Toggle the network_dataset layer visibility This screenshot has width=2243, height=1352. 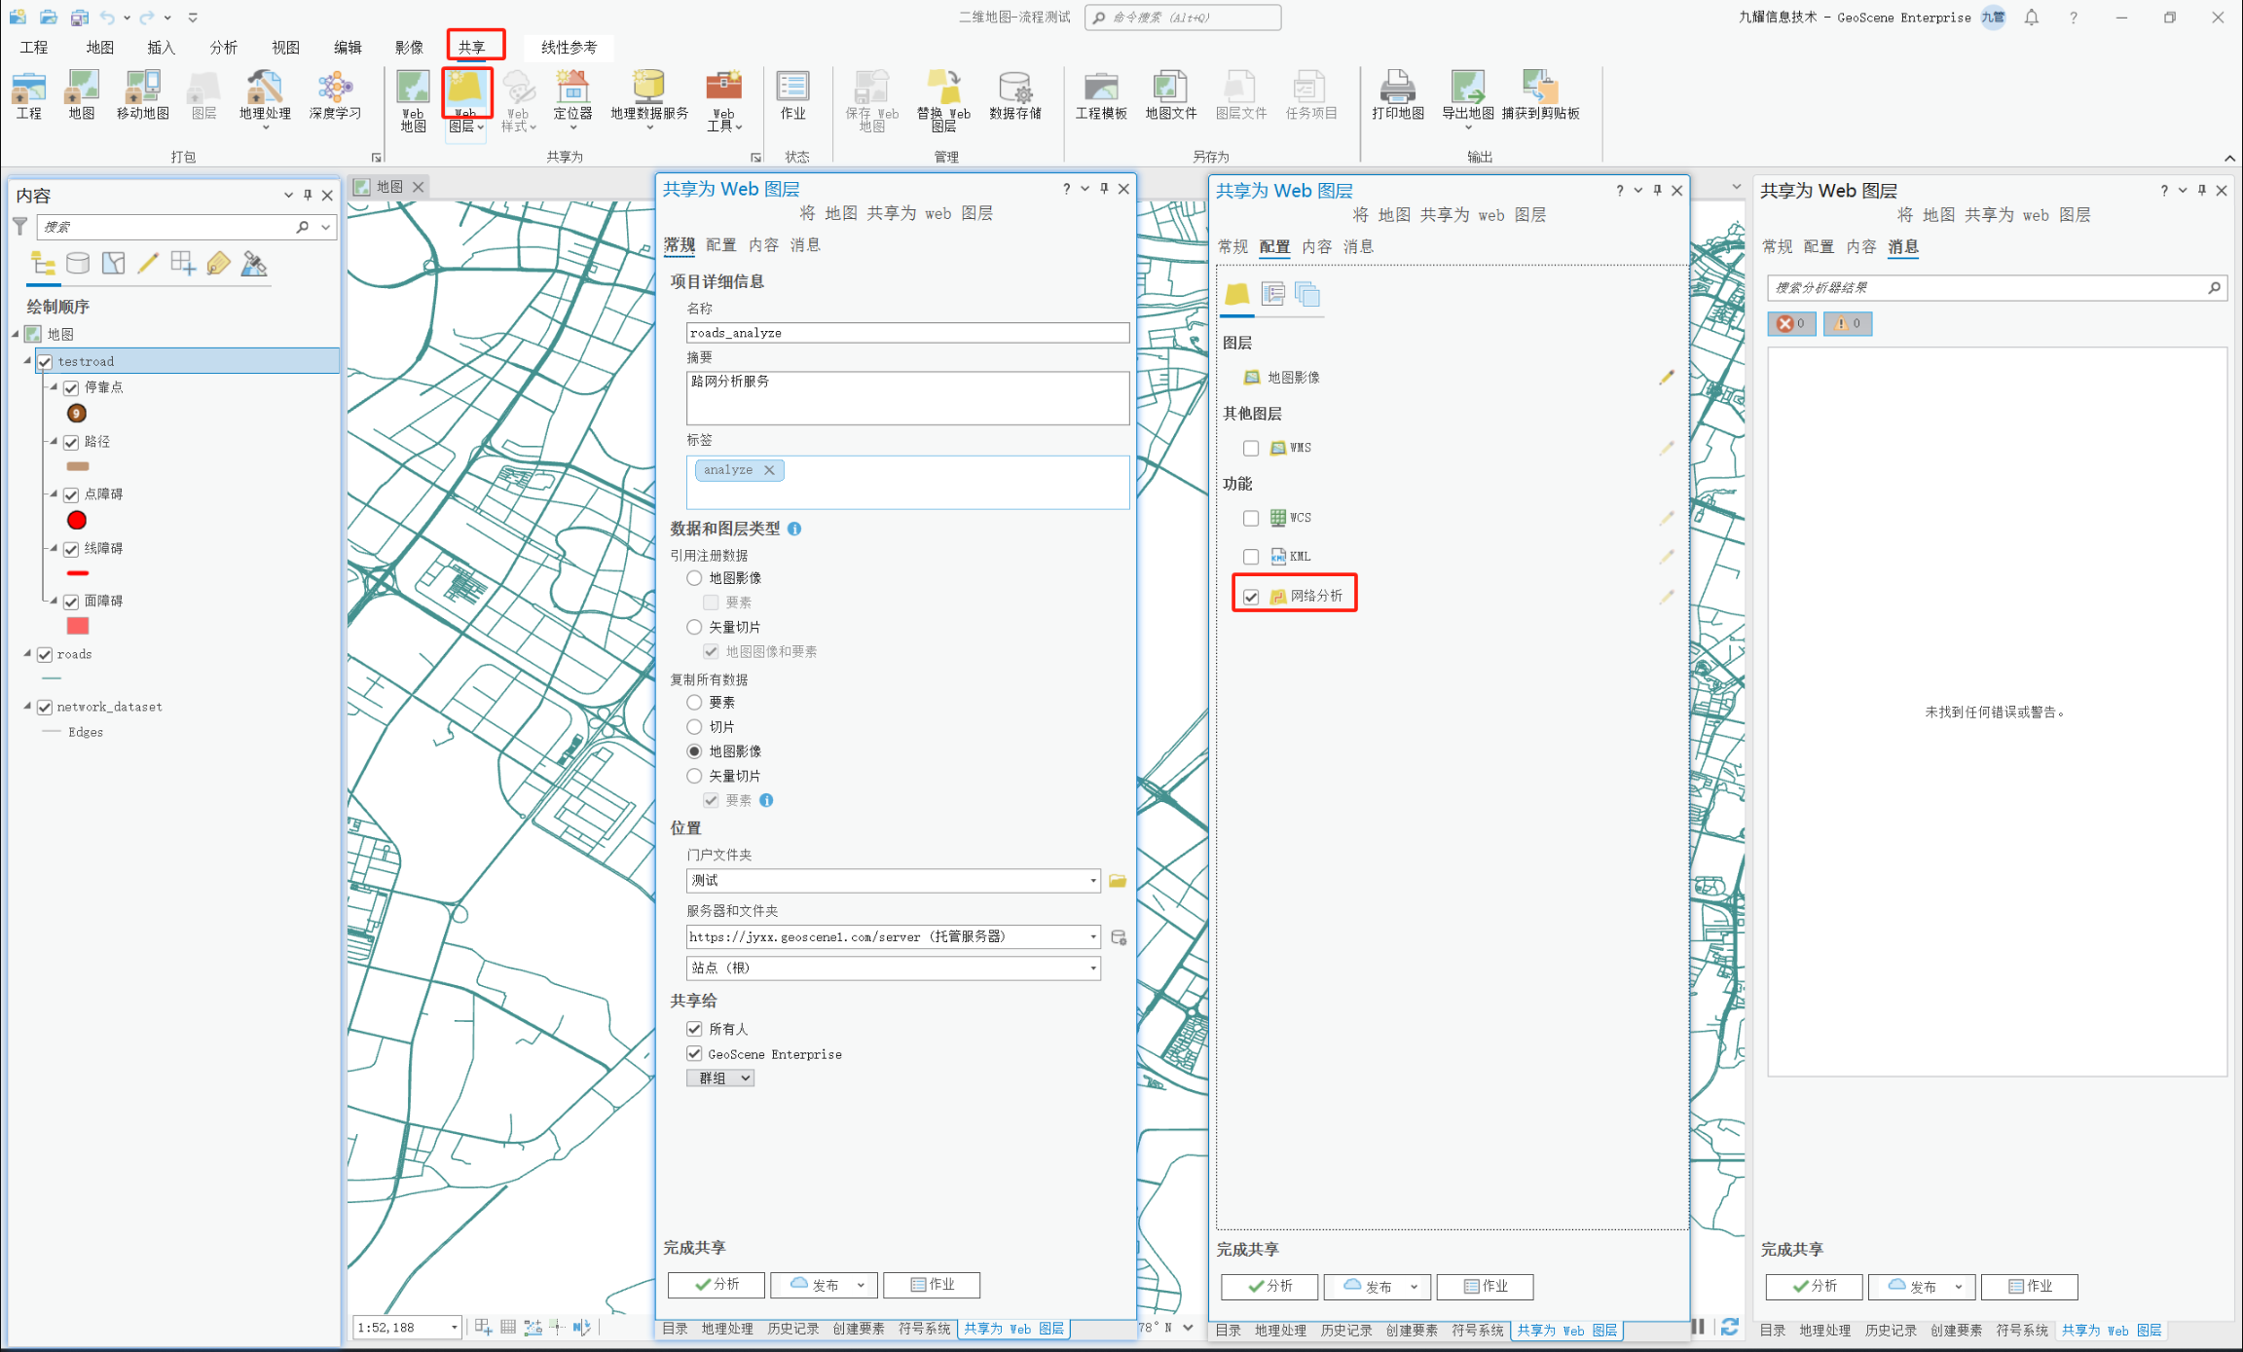[45, 708]
